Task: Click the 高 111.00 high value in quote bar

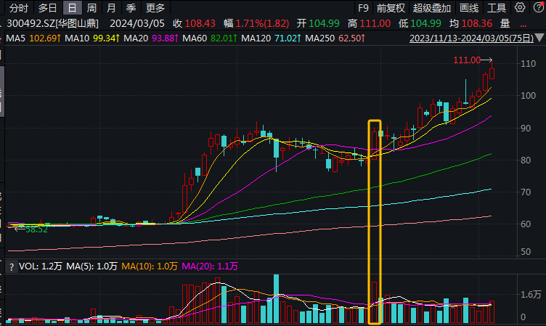Action: (x=369, y=23)
